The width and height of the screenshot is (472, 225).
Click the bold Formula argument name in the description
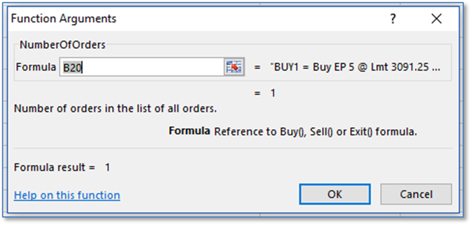(x=190, y=131)
